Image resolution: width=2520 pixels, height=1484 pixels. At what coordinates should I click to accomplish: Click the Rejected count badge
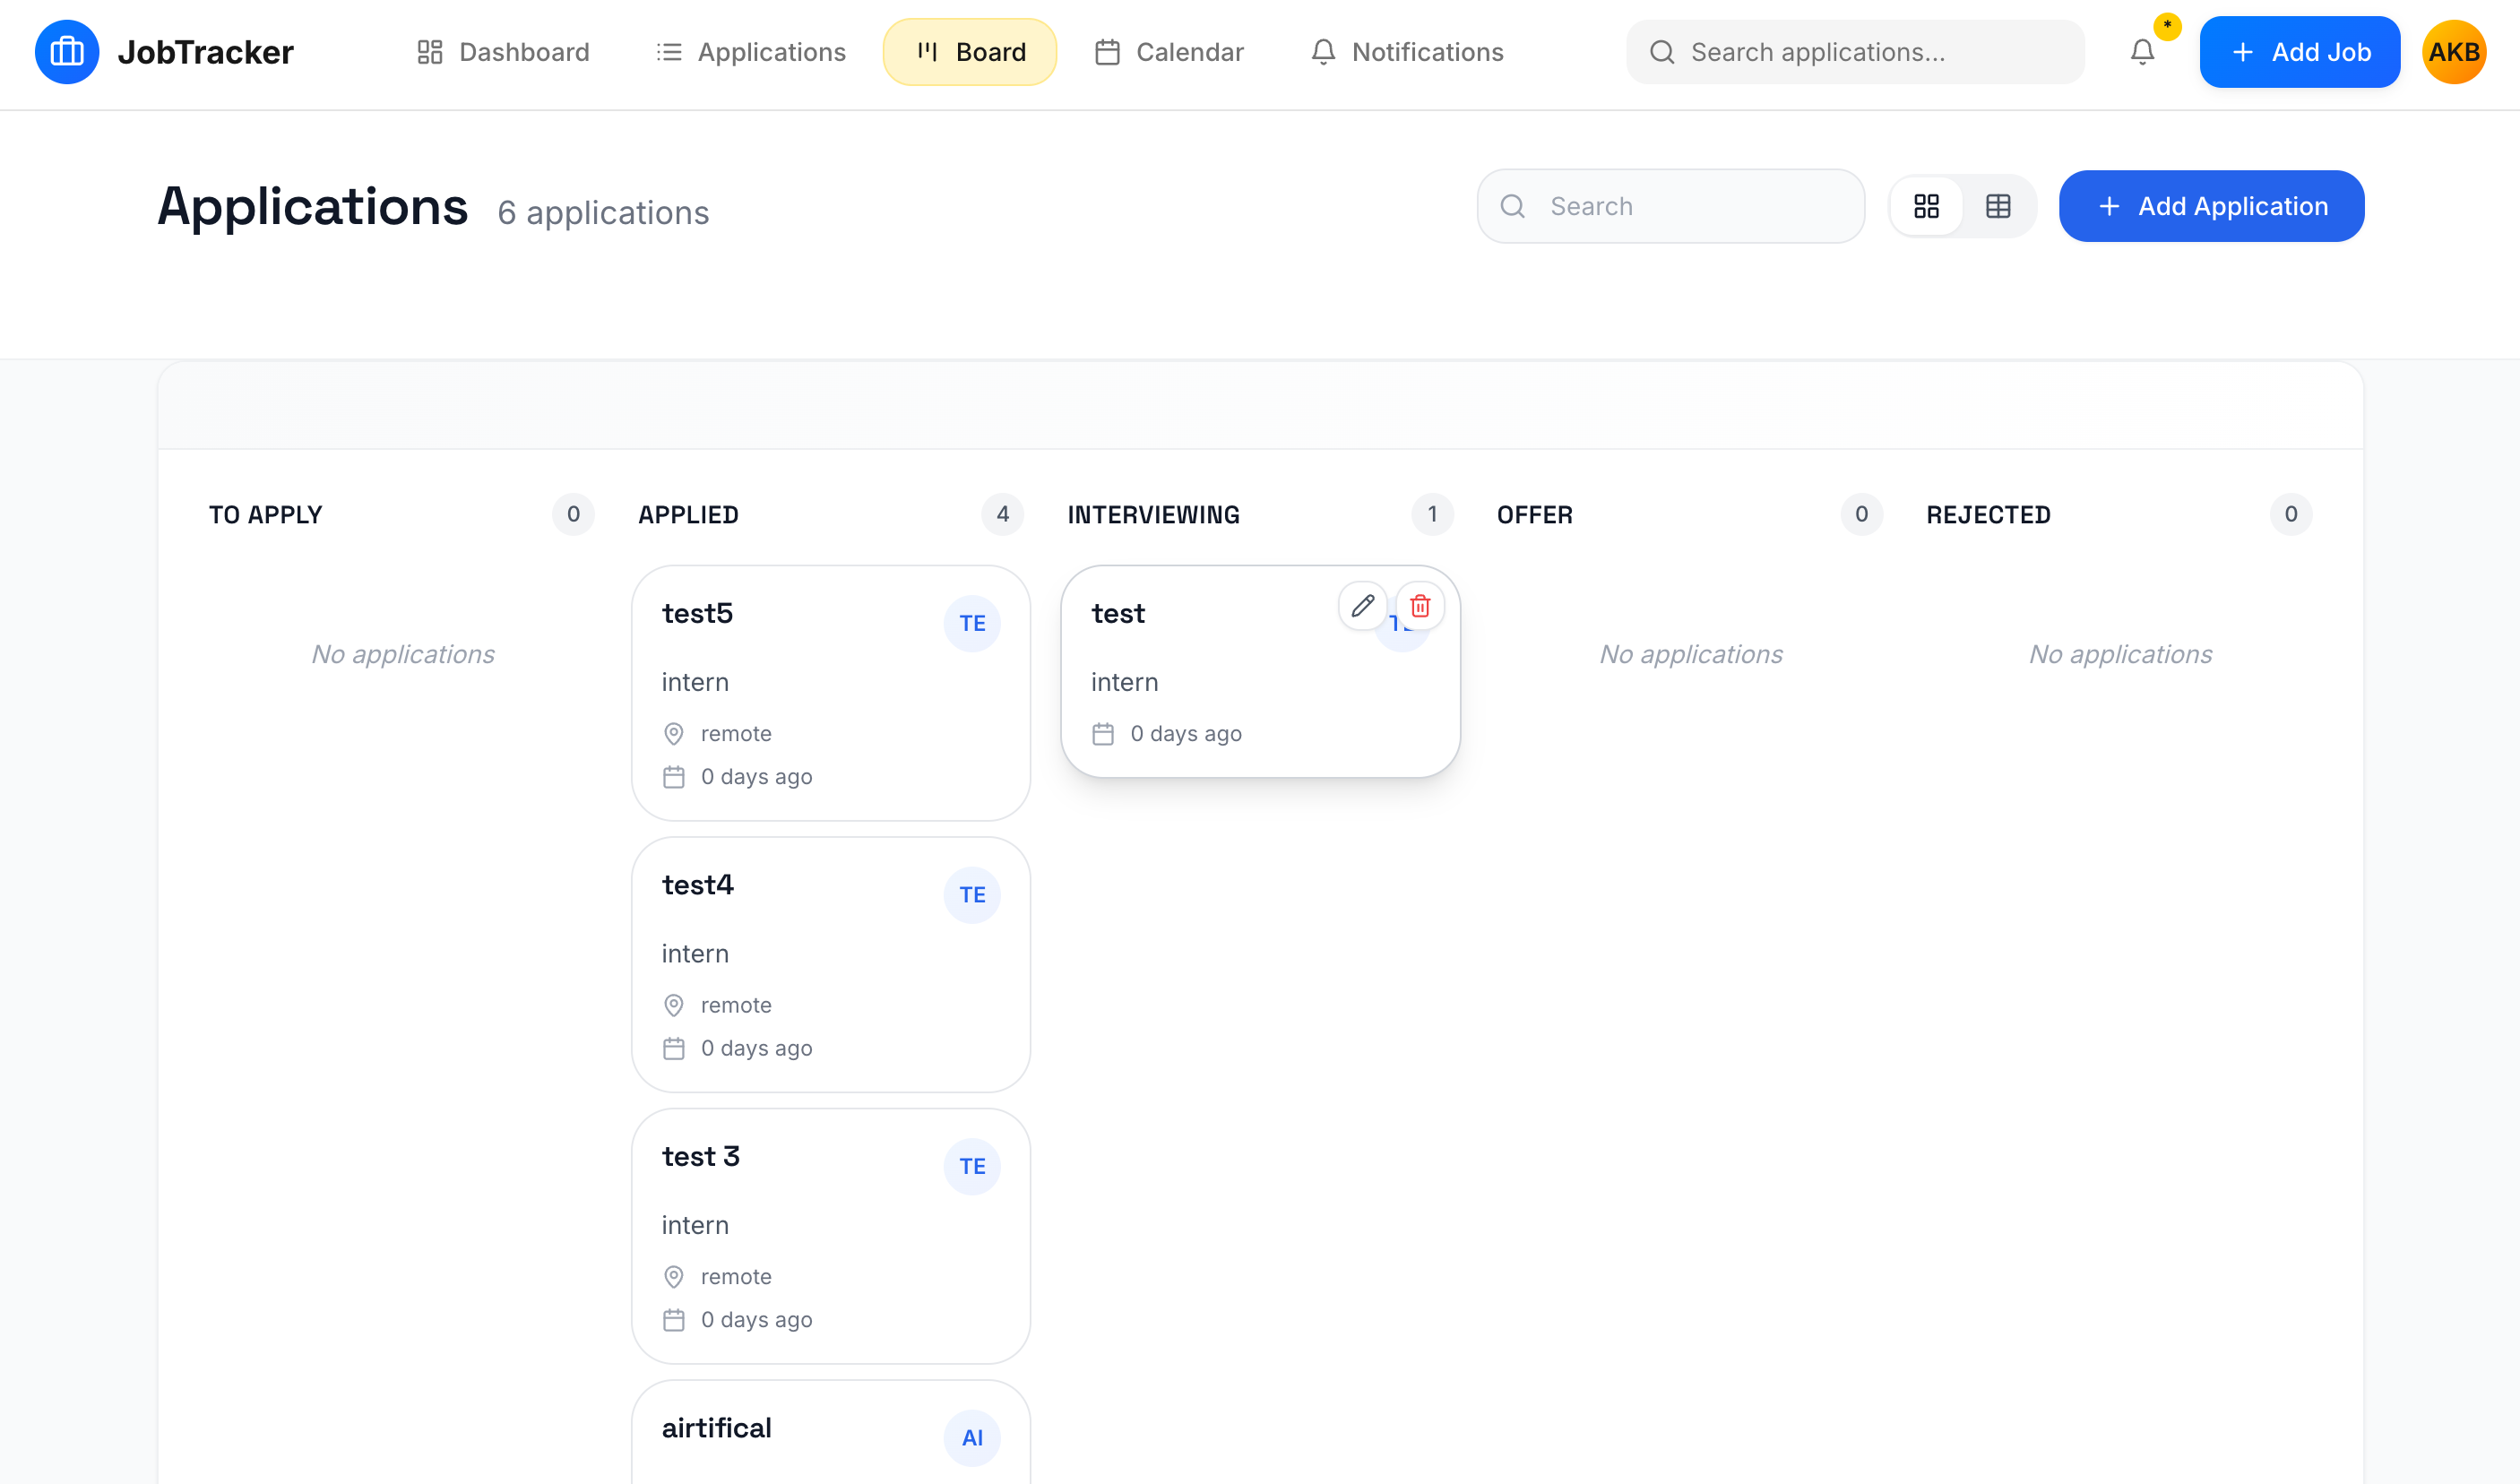pos(2291,515)
